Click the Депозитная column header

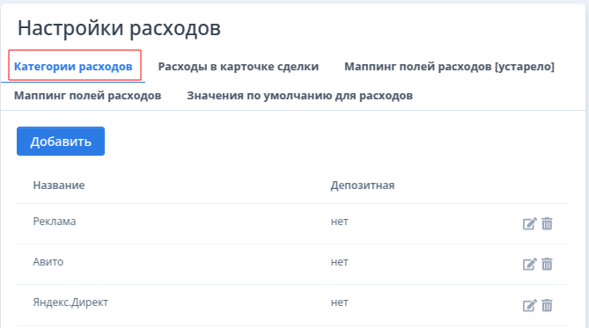tap(363, 185)
